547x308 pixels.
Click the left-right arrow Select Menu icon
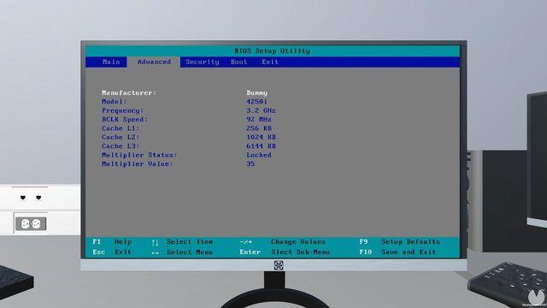[x=155, y=252]
